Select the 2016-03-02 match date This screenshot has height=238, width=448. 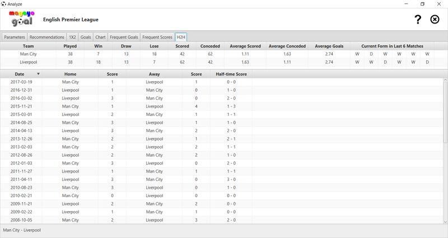pos(21,98)
